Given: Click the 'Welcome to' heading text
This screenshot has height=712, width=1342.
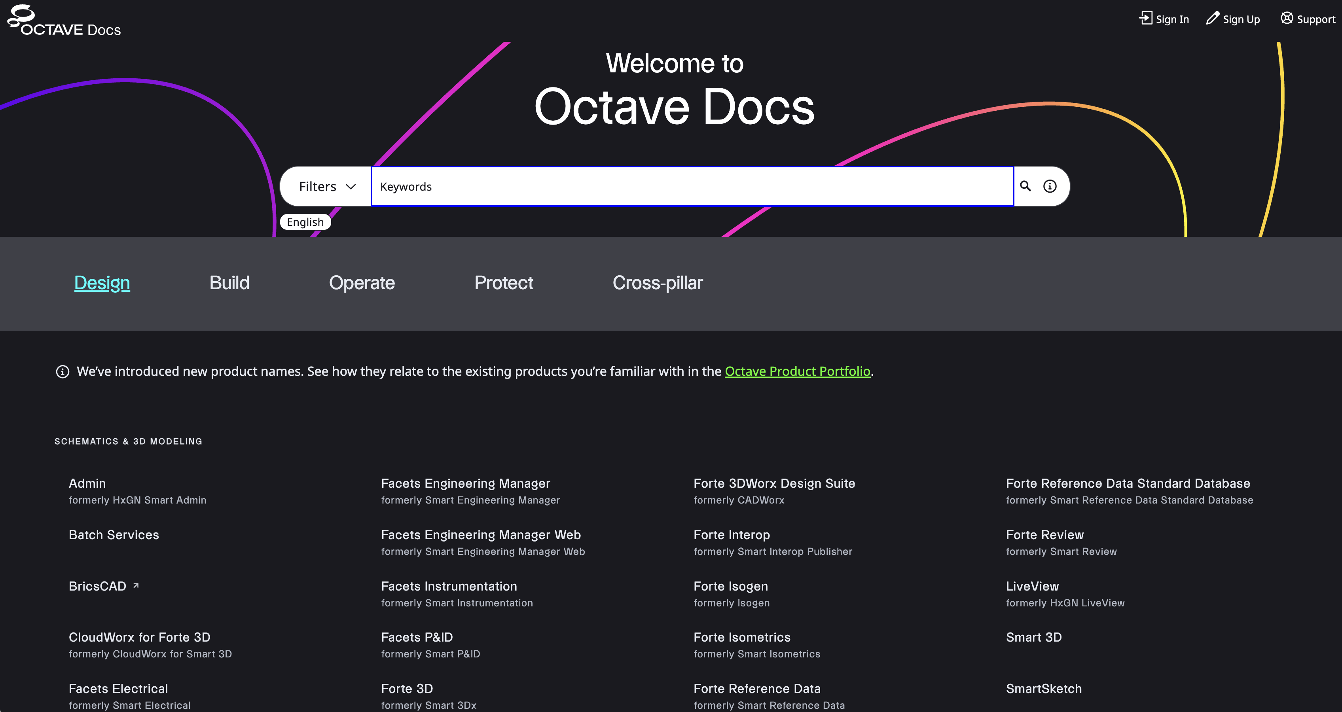Looking at the screenshot, I should (x=674, y=64).
